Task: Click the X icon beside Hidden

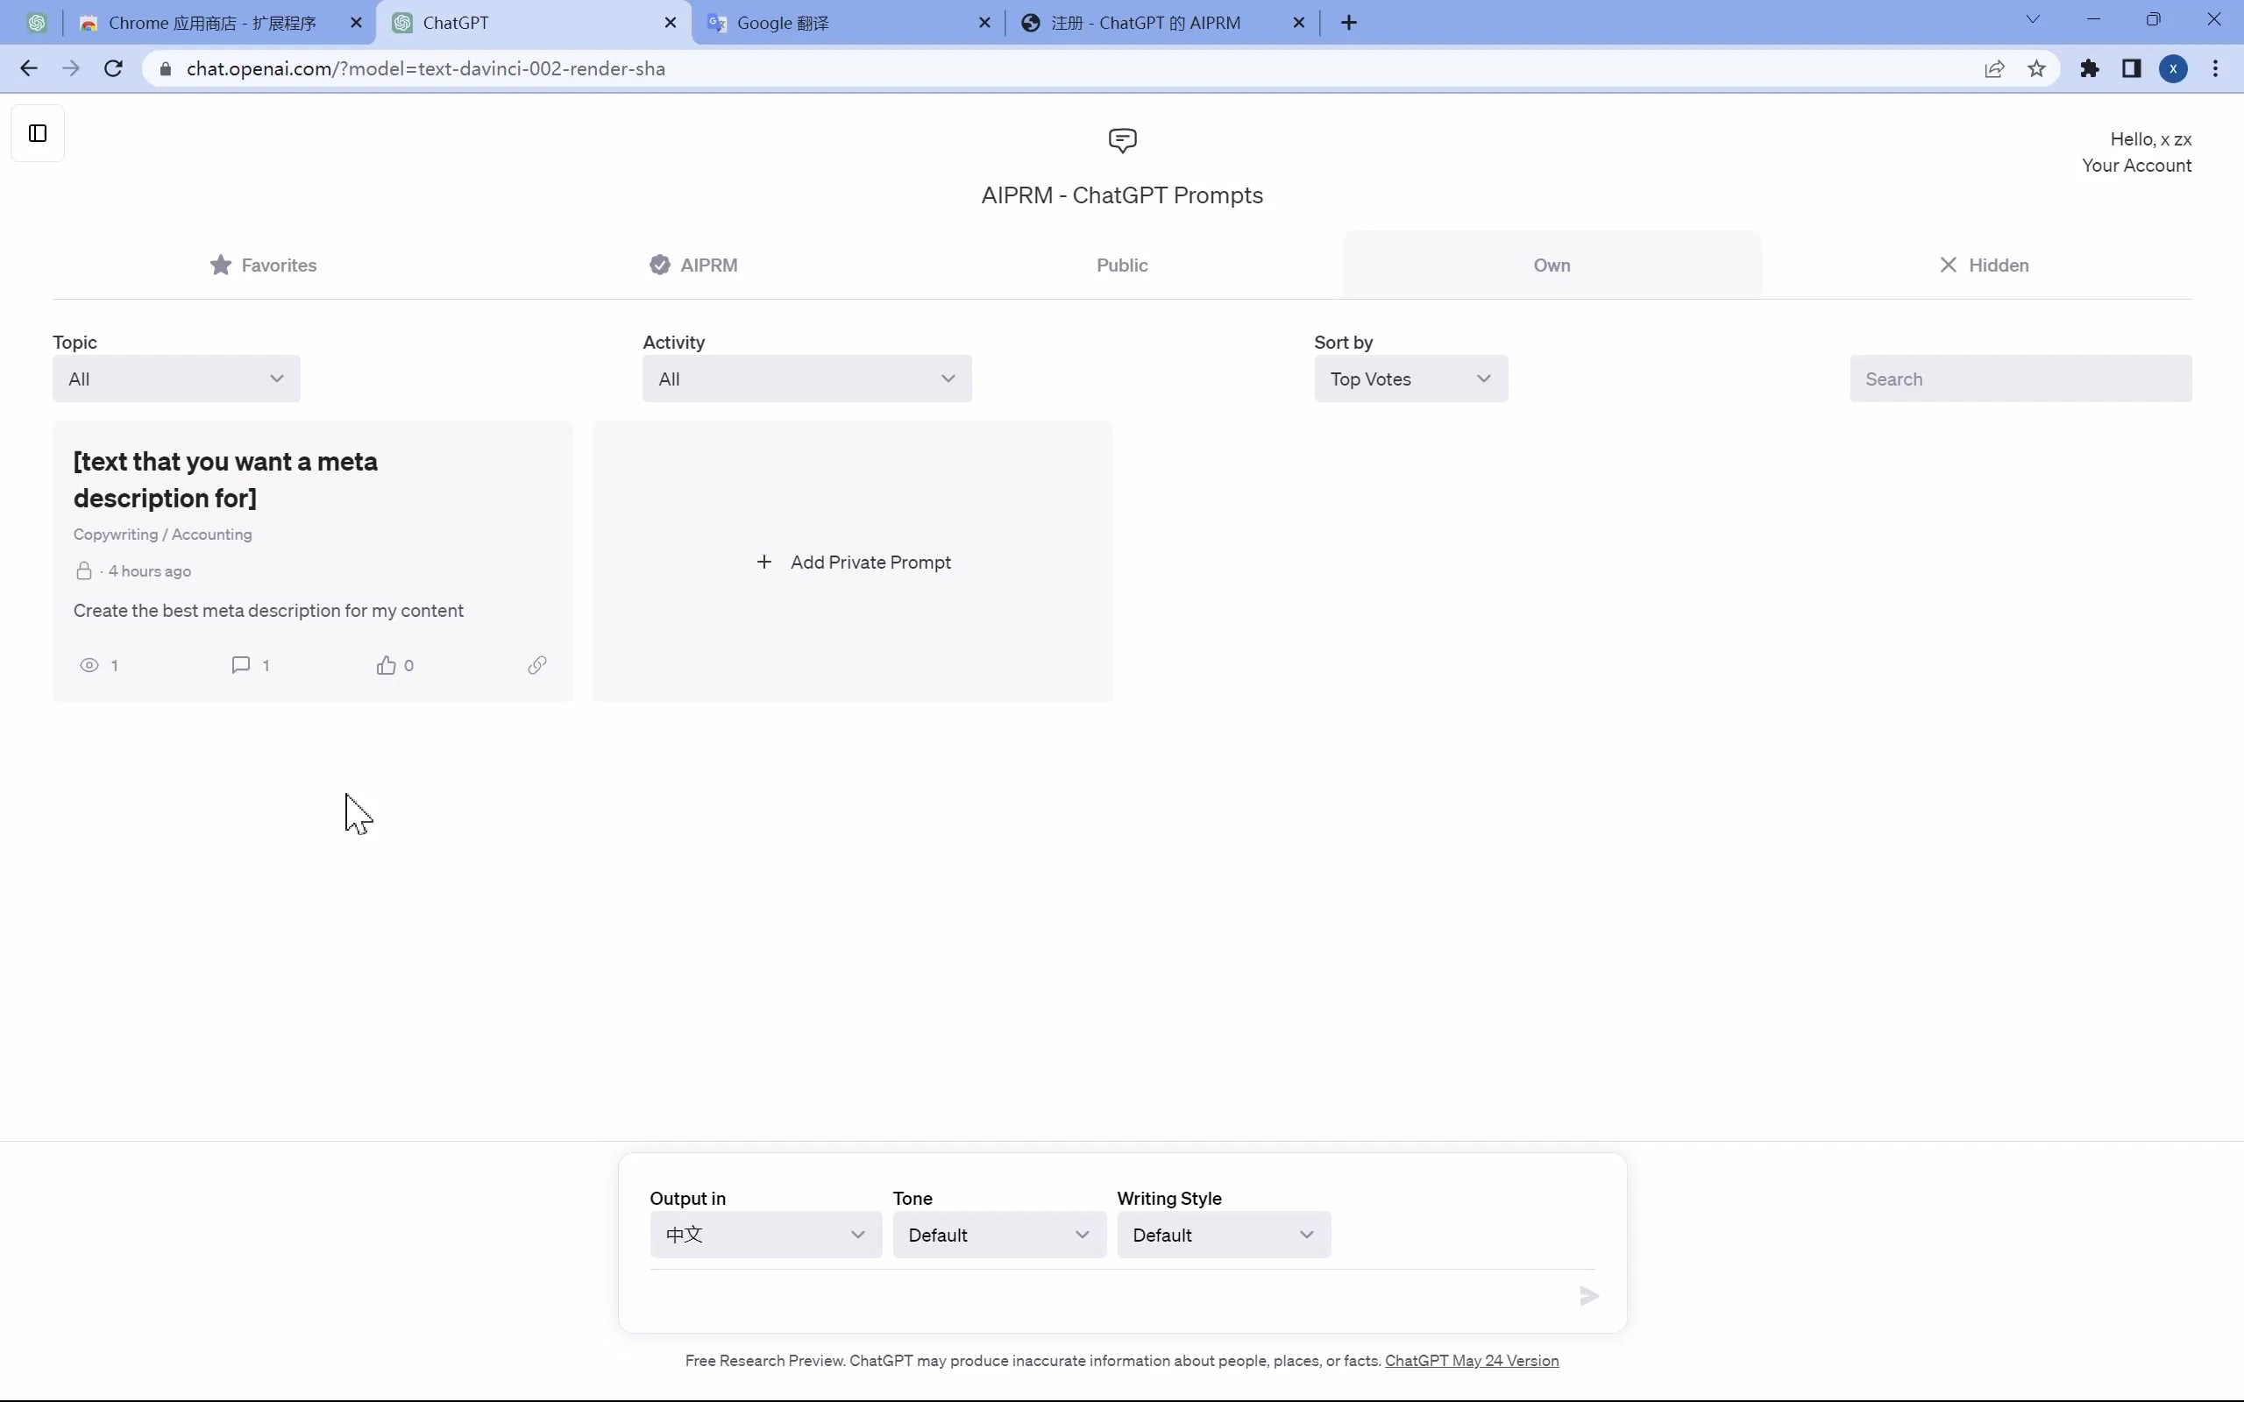Action: [1949, 266]
